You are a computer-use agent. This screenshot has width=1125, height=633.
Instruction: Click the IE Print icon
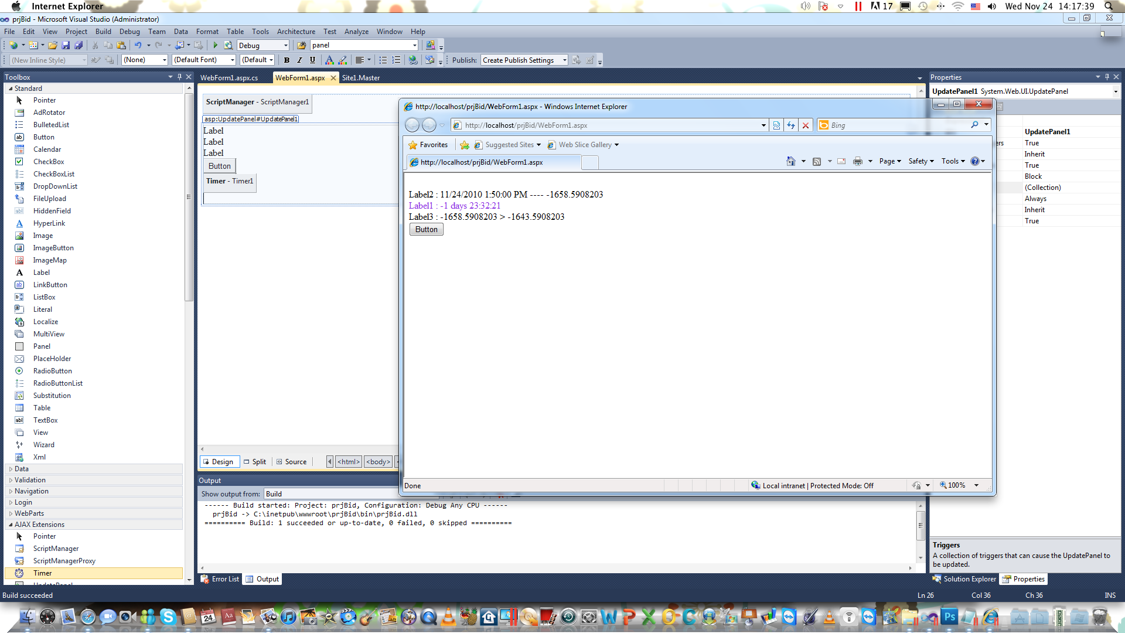pos(857,161)
